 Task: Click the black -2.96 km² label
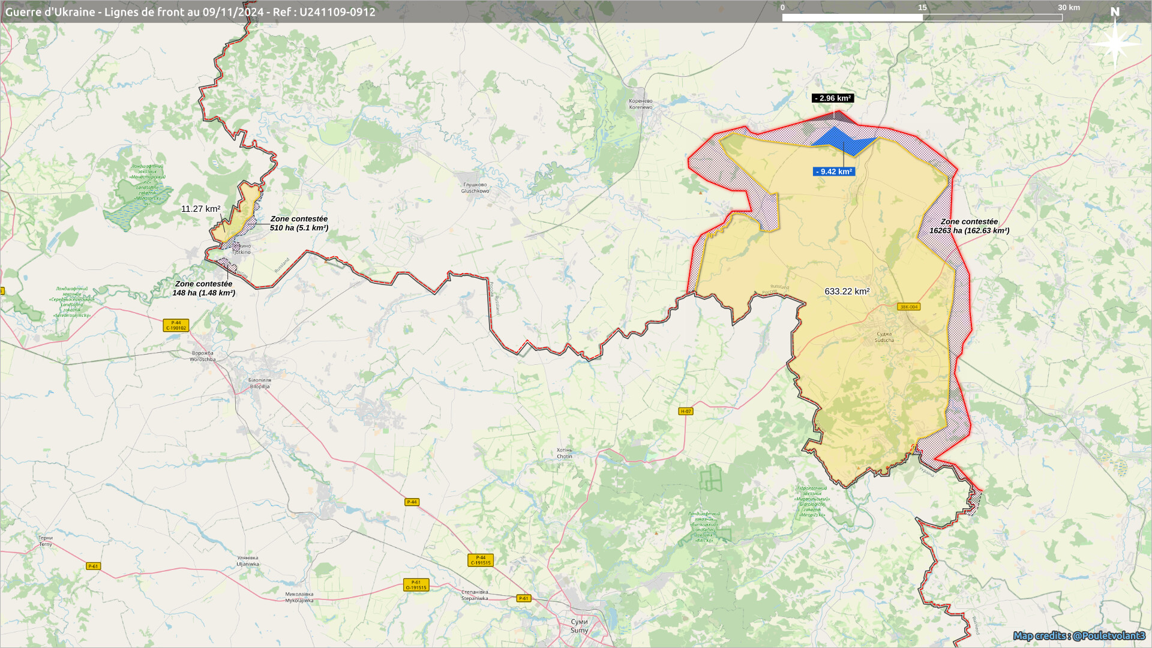tap(832, 98)
